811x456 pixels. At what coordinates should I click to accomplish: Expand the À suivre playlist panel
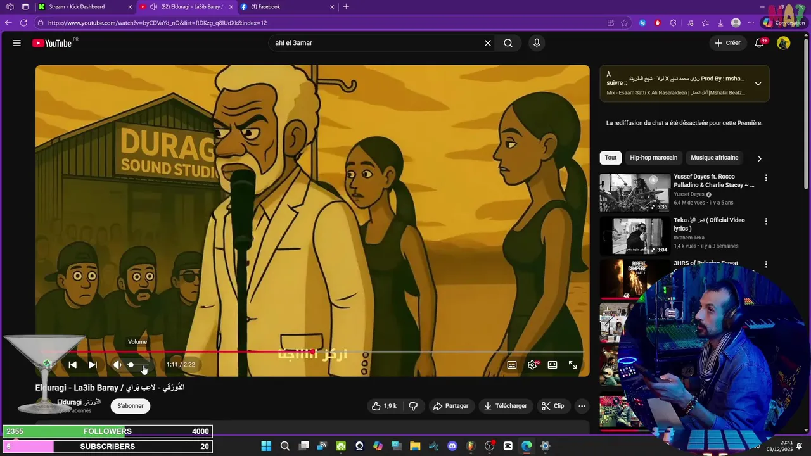pos(758,84)
